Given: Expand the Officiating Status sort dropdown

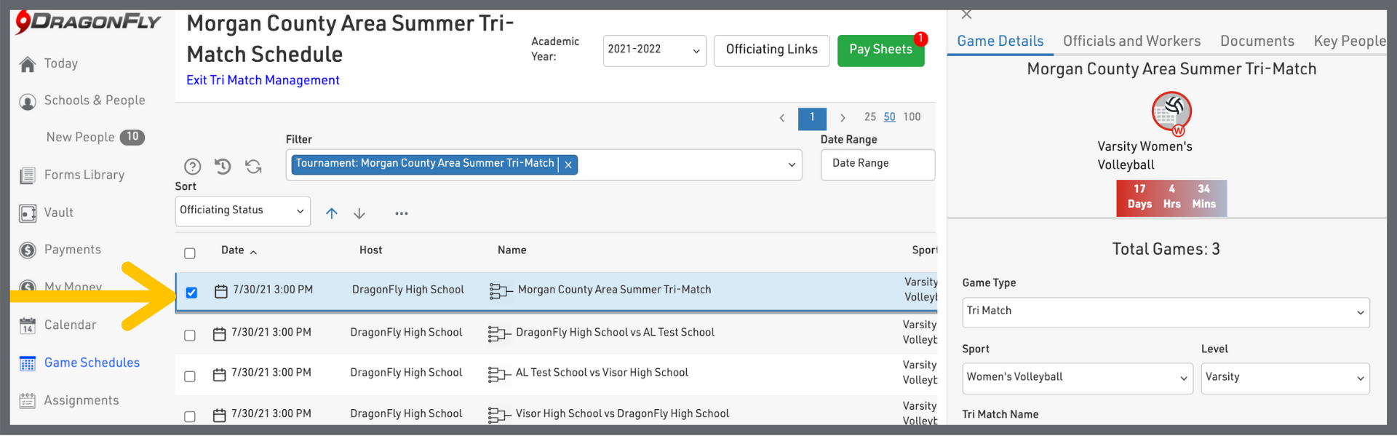Looking at the screenshot, I should coord(242,211).
